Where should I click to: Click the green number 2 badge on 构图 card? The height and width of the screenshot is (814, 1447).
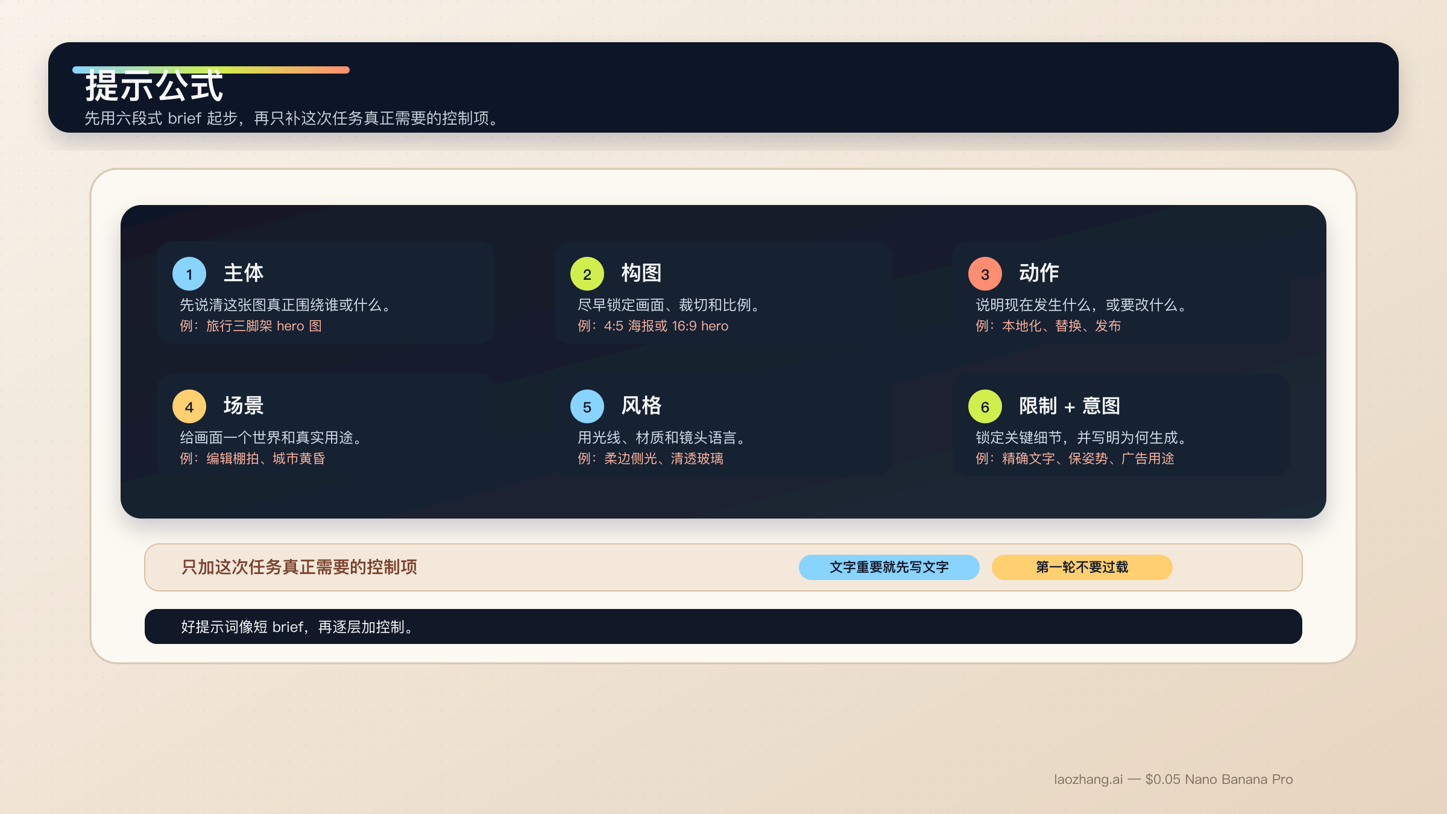point(587,273)
